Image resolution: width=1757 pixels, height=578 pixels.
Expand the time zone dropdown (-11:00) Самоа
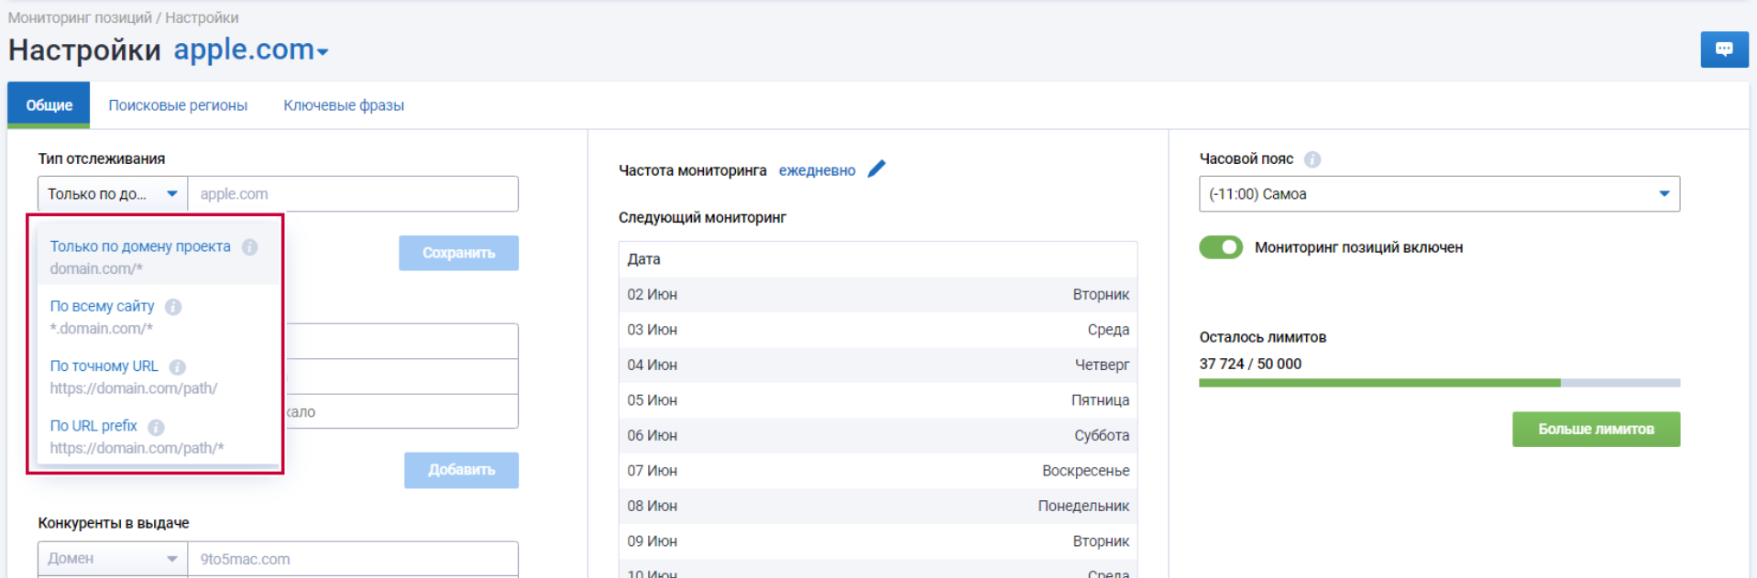click(x=1438, y=194)
